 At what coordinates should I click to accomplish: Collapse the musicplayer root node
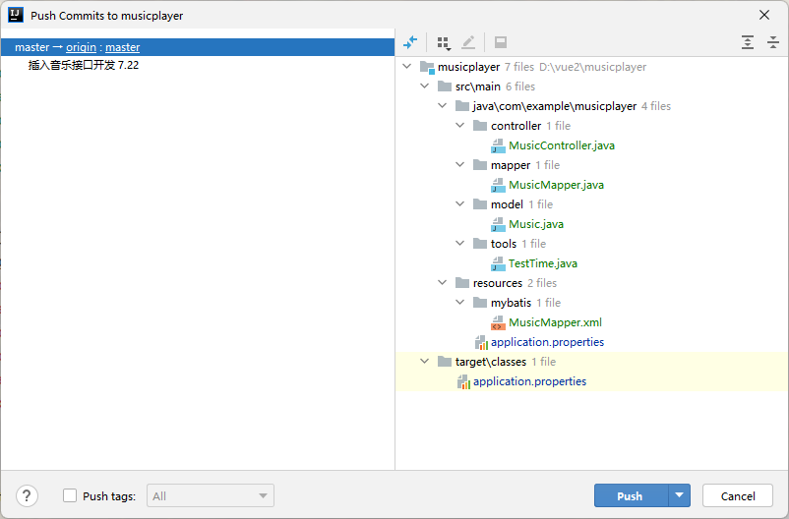click(407, 67)
